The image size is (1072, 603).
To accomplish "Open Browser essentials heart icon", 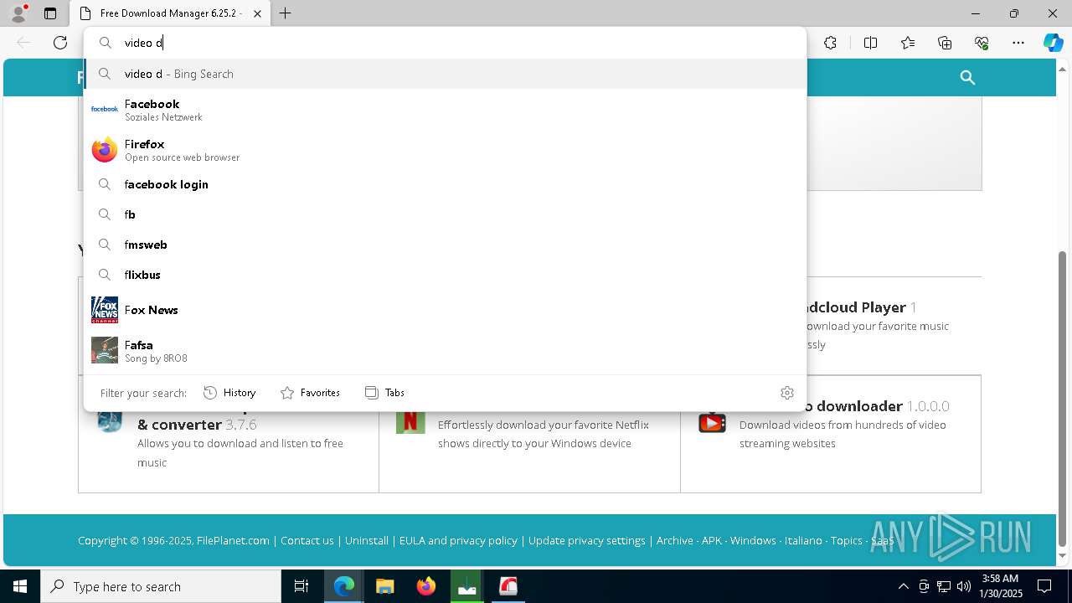I will click(982, 43).
